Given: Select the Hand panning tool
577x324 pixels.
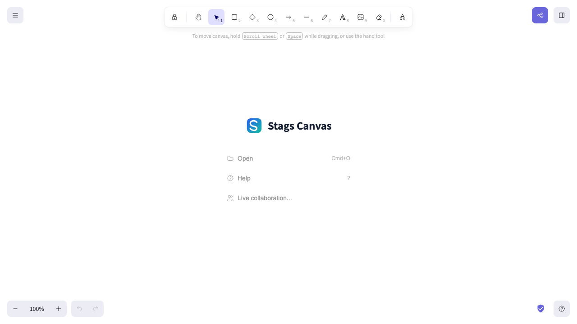Looking at the screenshot, I should (198, 17).
